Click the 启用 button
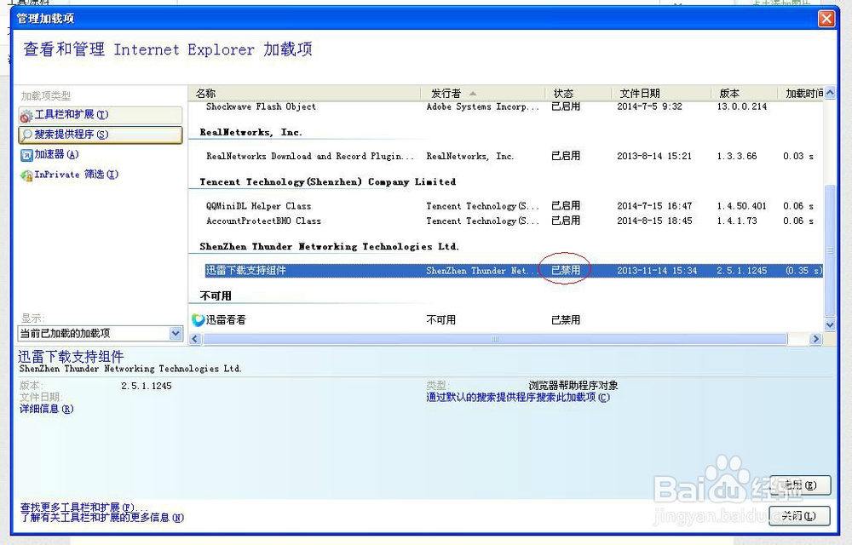This screenshot has width=852, height=545. coord(800,485)
